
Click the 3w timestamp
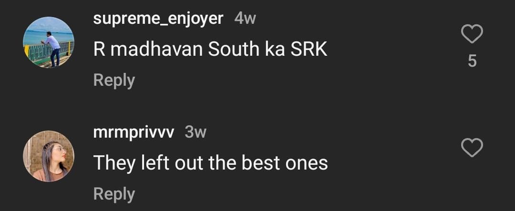coord(196,132)
